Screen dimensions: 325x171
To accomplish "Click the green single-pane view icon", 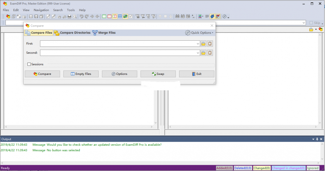I will pos(104,16).
